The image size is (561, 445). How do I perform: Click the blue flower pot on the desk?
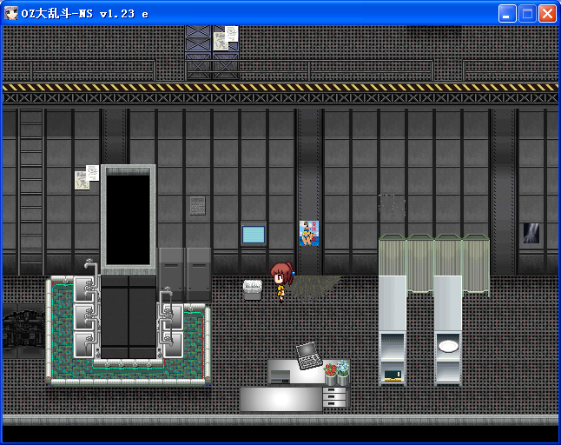point(343,372)
